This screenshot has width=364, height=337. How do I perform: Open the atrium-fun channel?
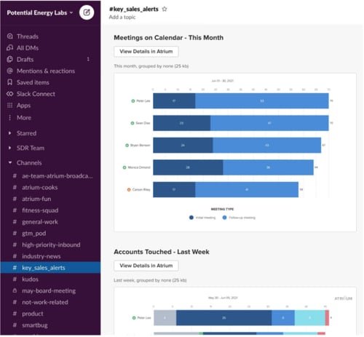(x=50, y=199)
